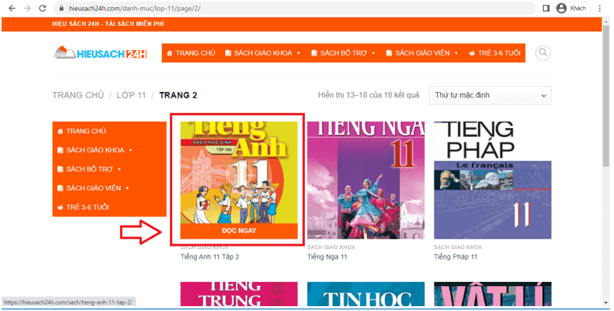Open the Tiếng Trung book cover
The width and height of the screenshot is (614, 311).
tap(239, 294)
